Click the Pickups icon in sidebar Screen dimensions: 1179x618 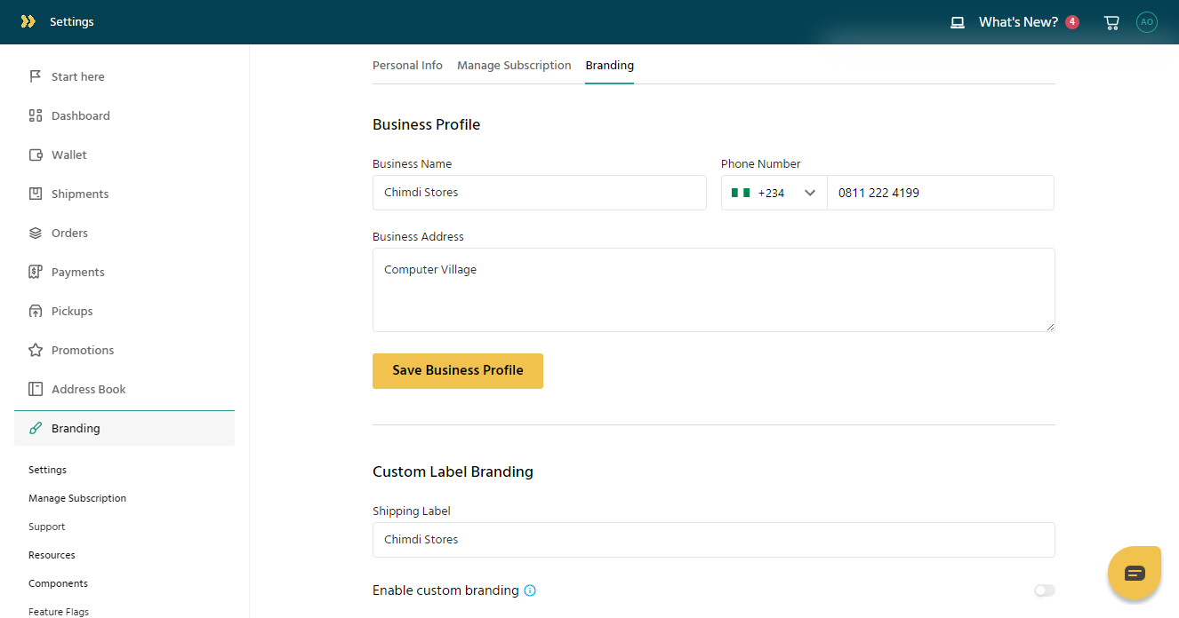click(36, 311)
